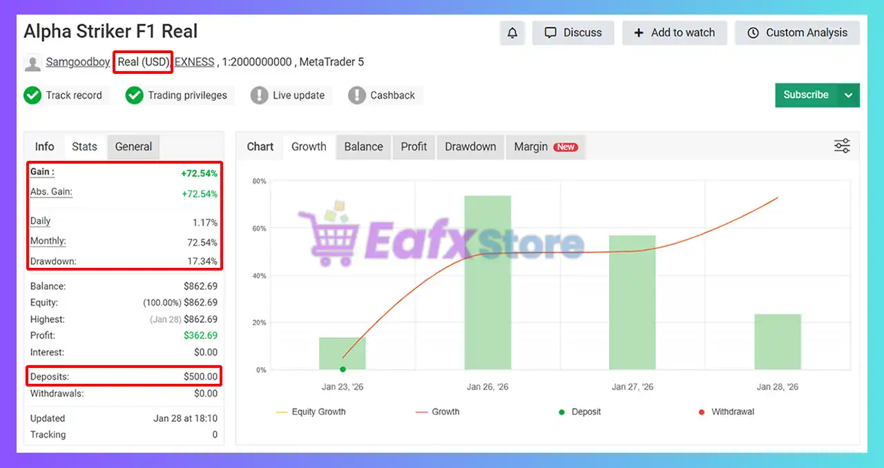The height and width of the screenshot is (468, 884).
Task: Expand the Subscribe dropdown arrow
Action: 849,95
